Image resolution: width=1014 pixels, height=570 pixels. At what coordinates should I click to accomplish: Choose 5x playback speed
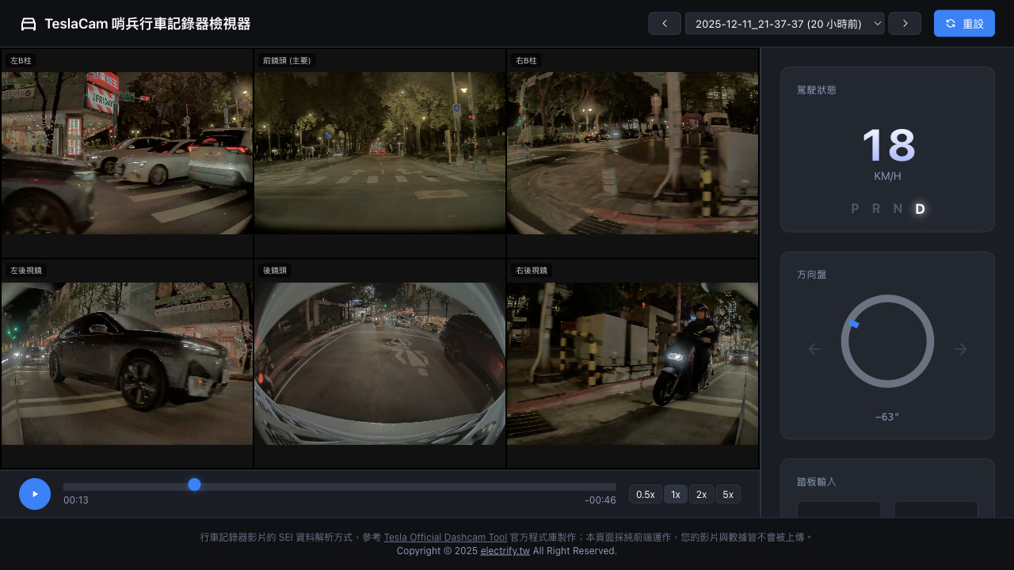(727, 494)
